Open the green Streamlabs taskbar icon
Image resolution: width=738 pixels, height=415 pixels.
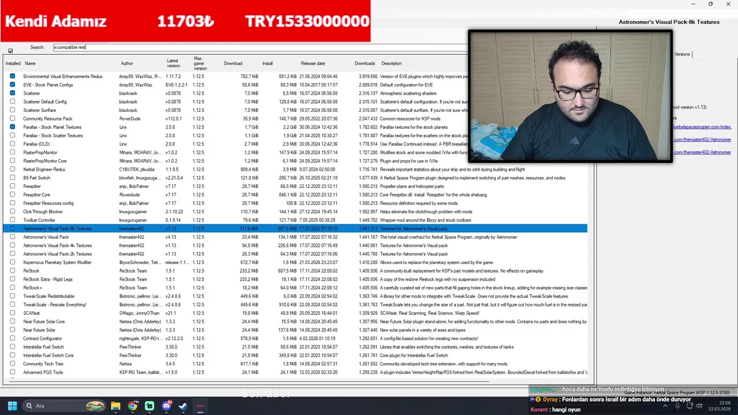(x=150, y=406)
